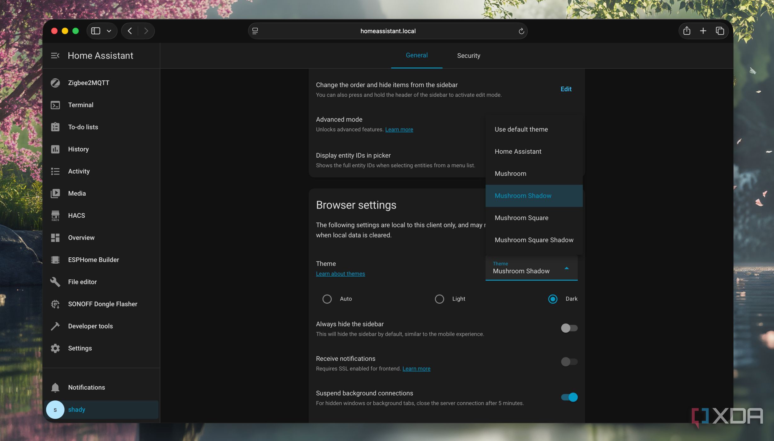Image resolution: width=774 pixels, height=441 pixels.
Task: Toggle Always hide the sidebar switch
Action: pyautogui.click(x=569, y=328)
